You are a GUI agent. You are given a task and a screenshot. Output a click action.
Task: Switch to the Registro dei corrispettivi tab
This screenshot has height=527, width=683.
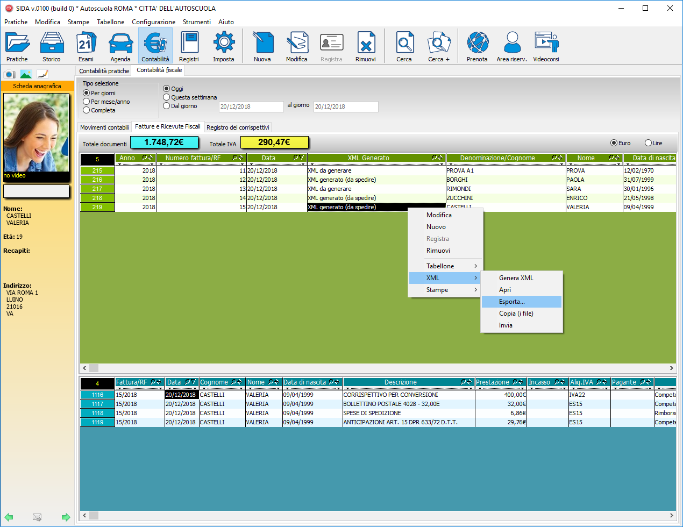tap(238, 127)
